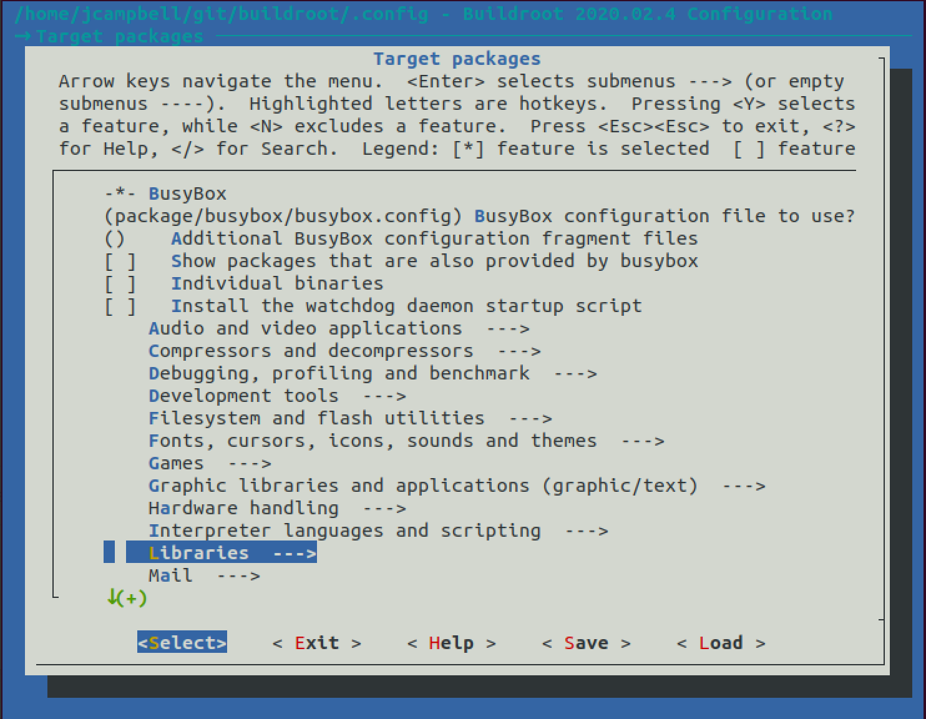This screenshot has height=719, width=926.
Task: Select Interpreter languages and scripting entry
Action: pos(378,531)
